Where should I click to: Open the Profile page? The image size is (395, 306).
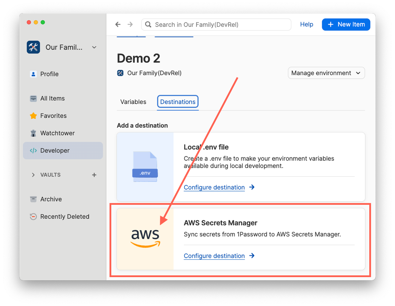click(49, 74)
